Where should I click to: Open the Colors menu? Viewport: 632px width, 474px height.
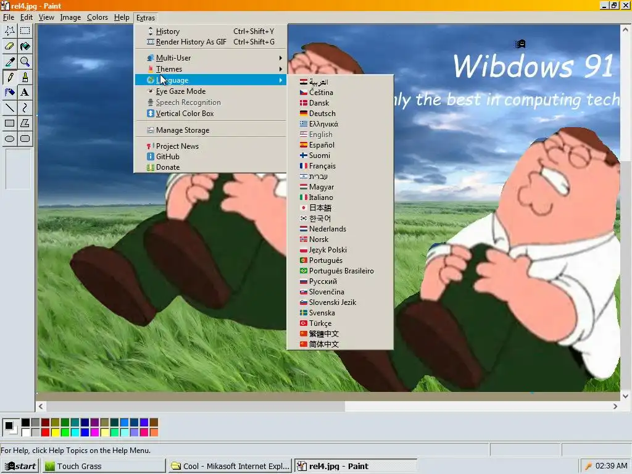(98, 17)
